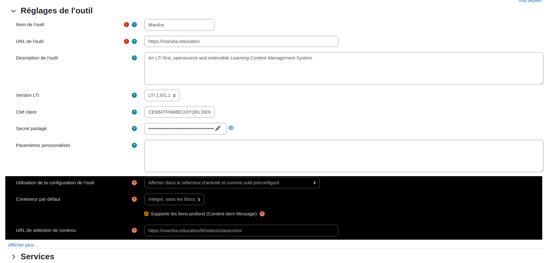Click the pencil edit icon in secret field
Screen dimensions: 546x263
pyautogui.click(x=218, y=128)
